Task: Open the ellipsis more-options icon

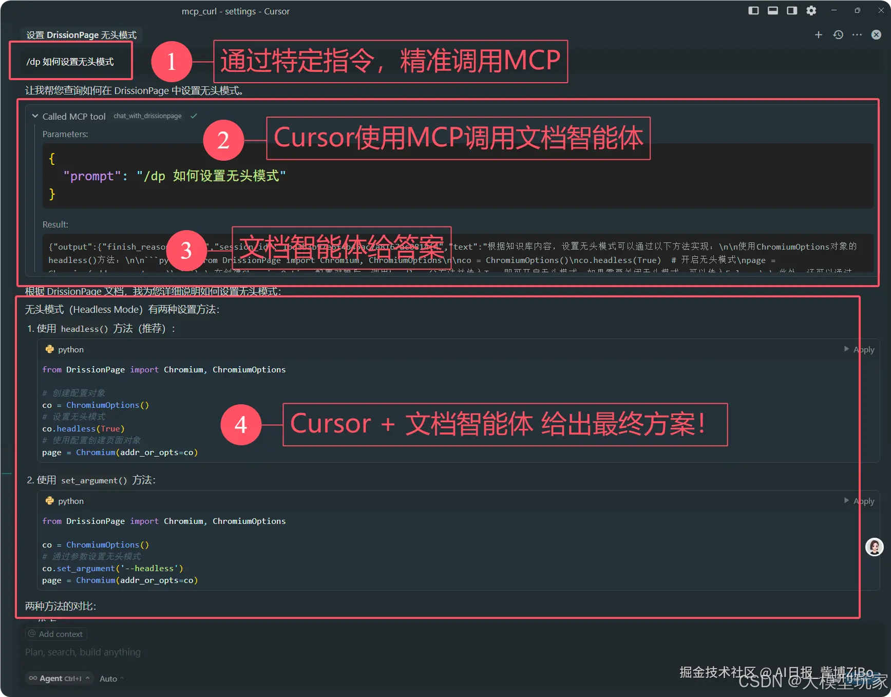Action: tap(856, 34)
